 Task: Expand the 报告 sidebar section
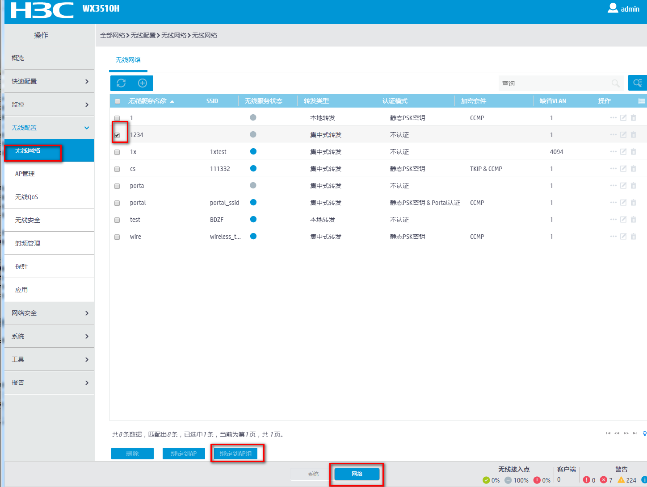pyautogui.click(x=49, y=383)
